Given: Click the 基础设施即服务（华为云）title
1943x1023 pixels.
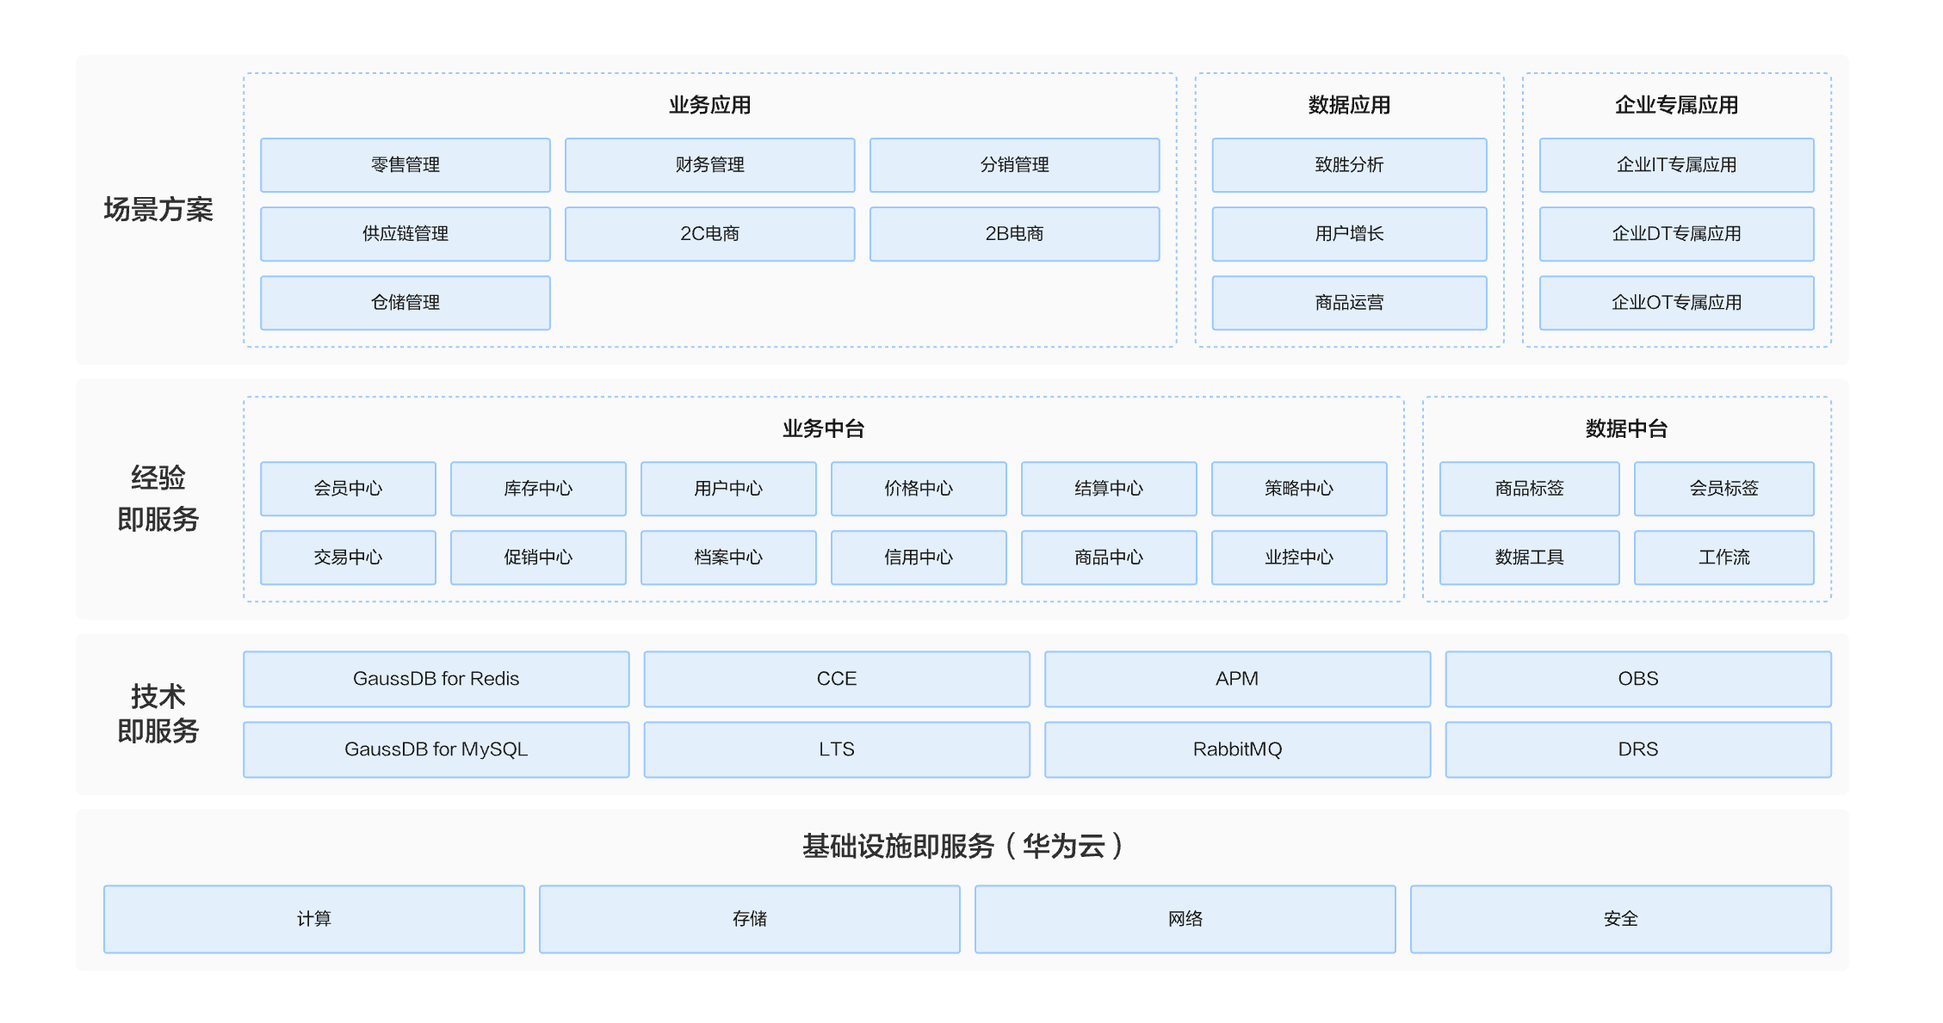Looking at the screenshot, I should pos(962,846).
